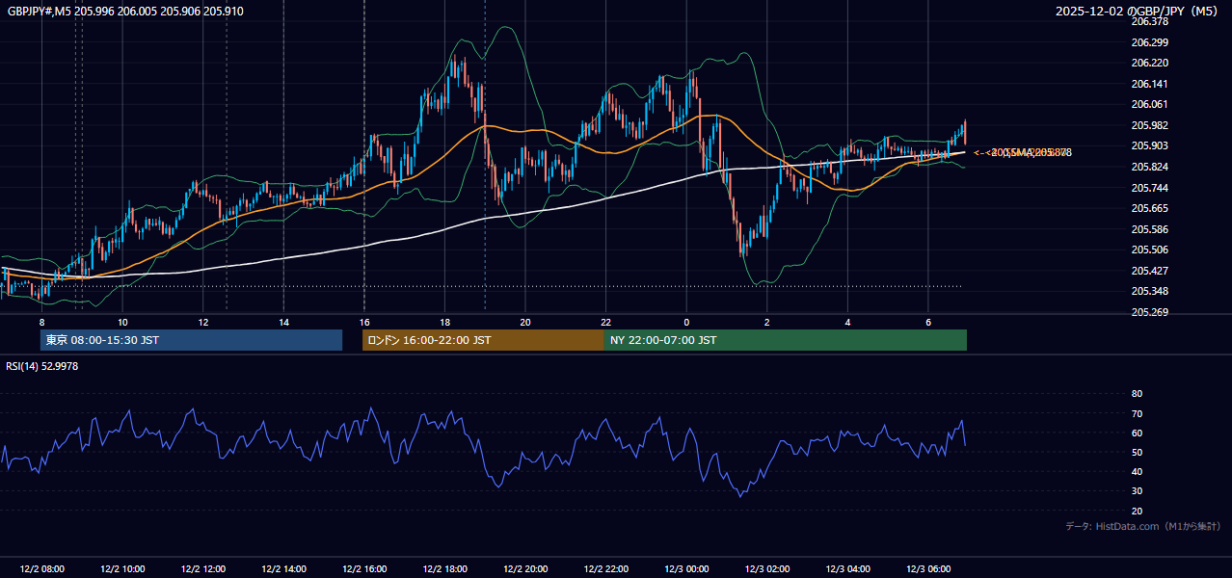Image resolution: width=1232 pixels, height=578 pixels.
Task: Click RSI scale level 30
Action: pyautogui.click(x=1137, y=491)
